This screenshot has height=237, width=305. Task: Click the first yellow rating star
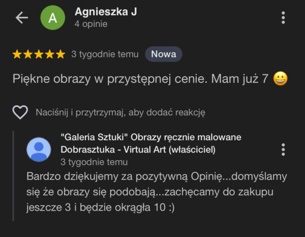pyautogui.click(x=17, y=54)
